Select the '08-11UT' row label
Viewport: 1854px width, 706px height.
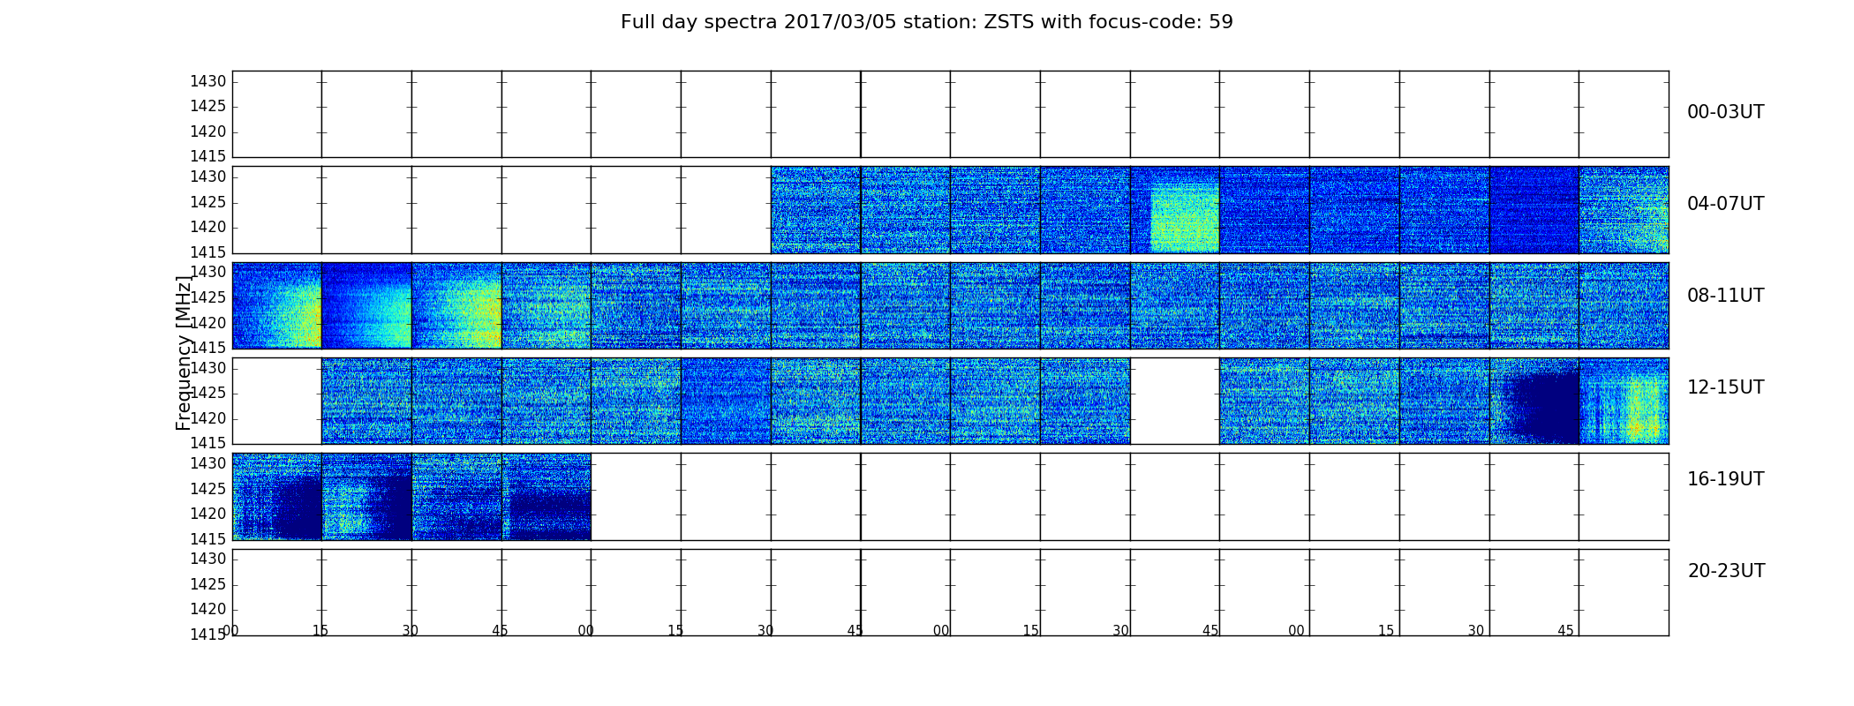pos(1725,296)
